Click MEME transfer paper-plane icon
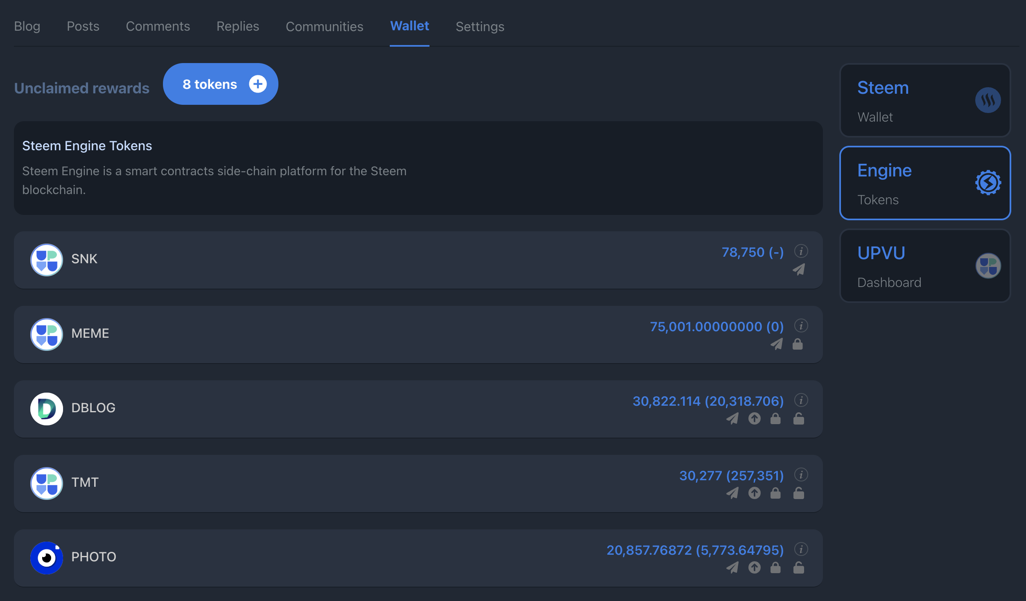The image size is (1026, 601). (x=777, y=344)
